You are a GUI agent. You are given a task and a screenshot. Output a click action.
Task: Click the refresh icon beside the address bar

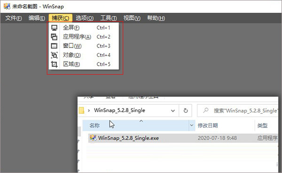[186, 110]
